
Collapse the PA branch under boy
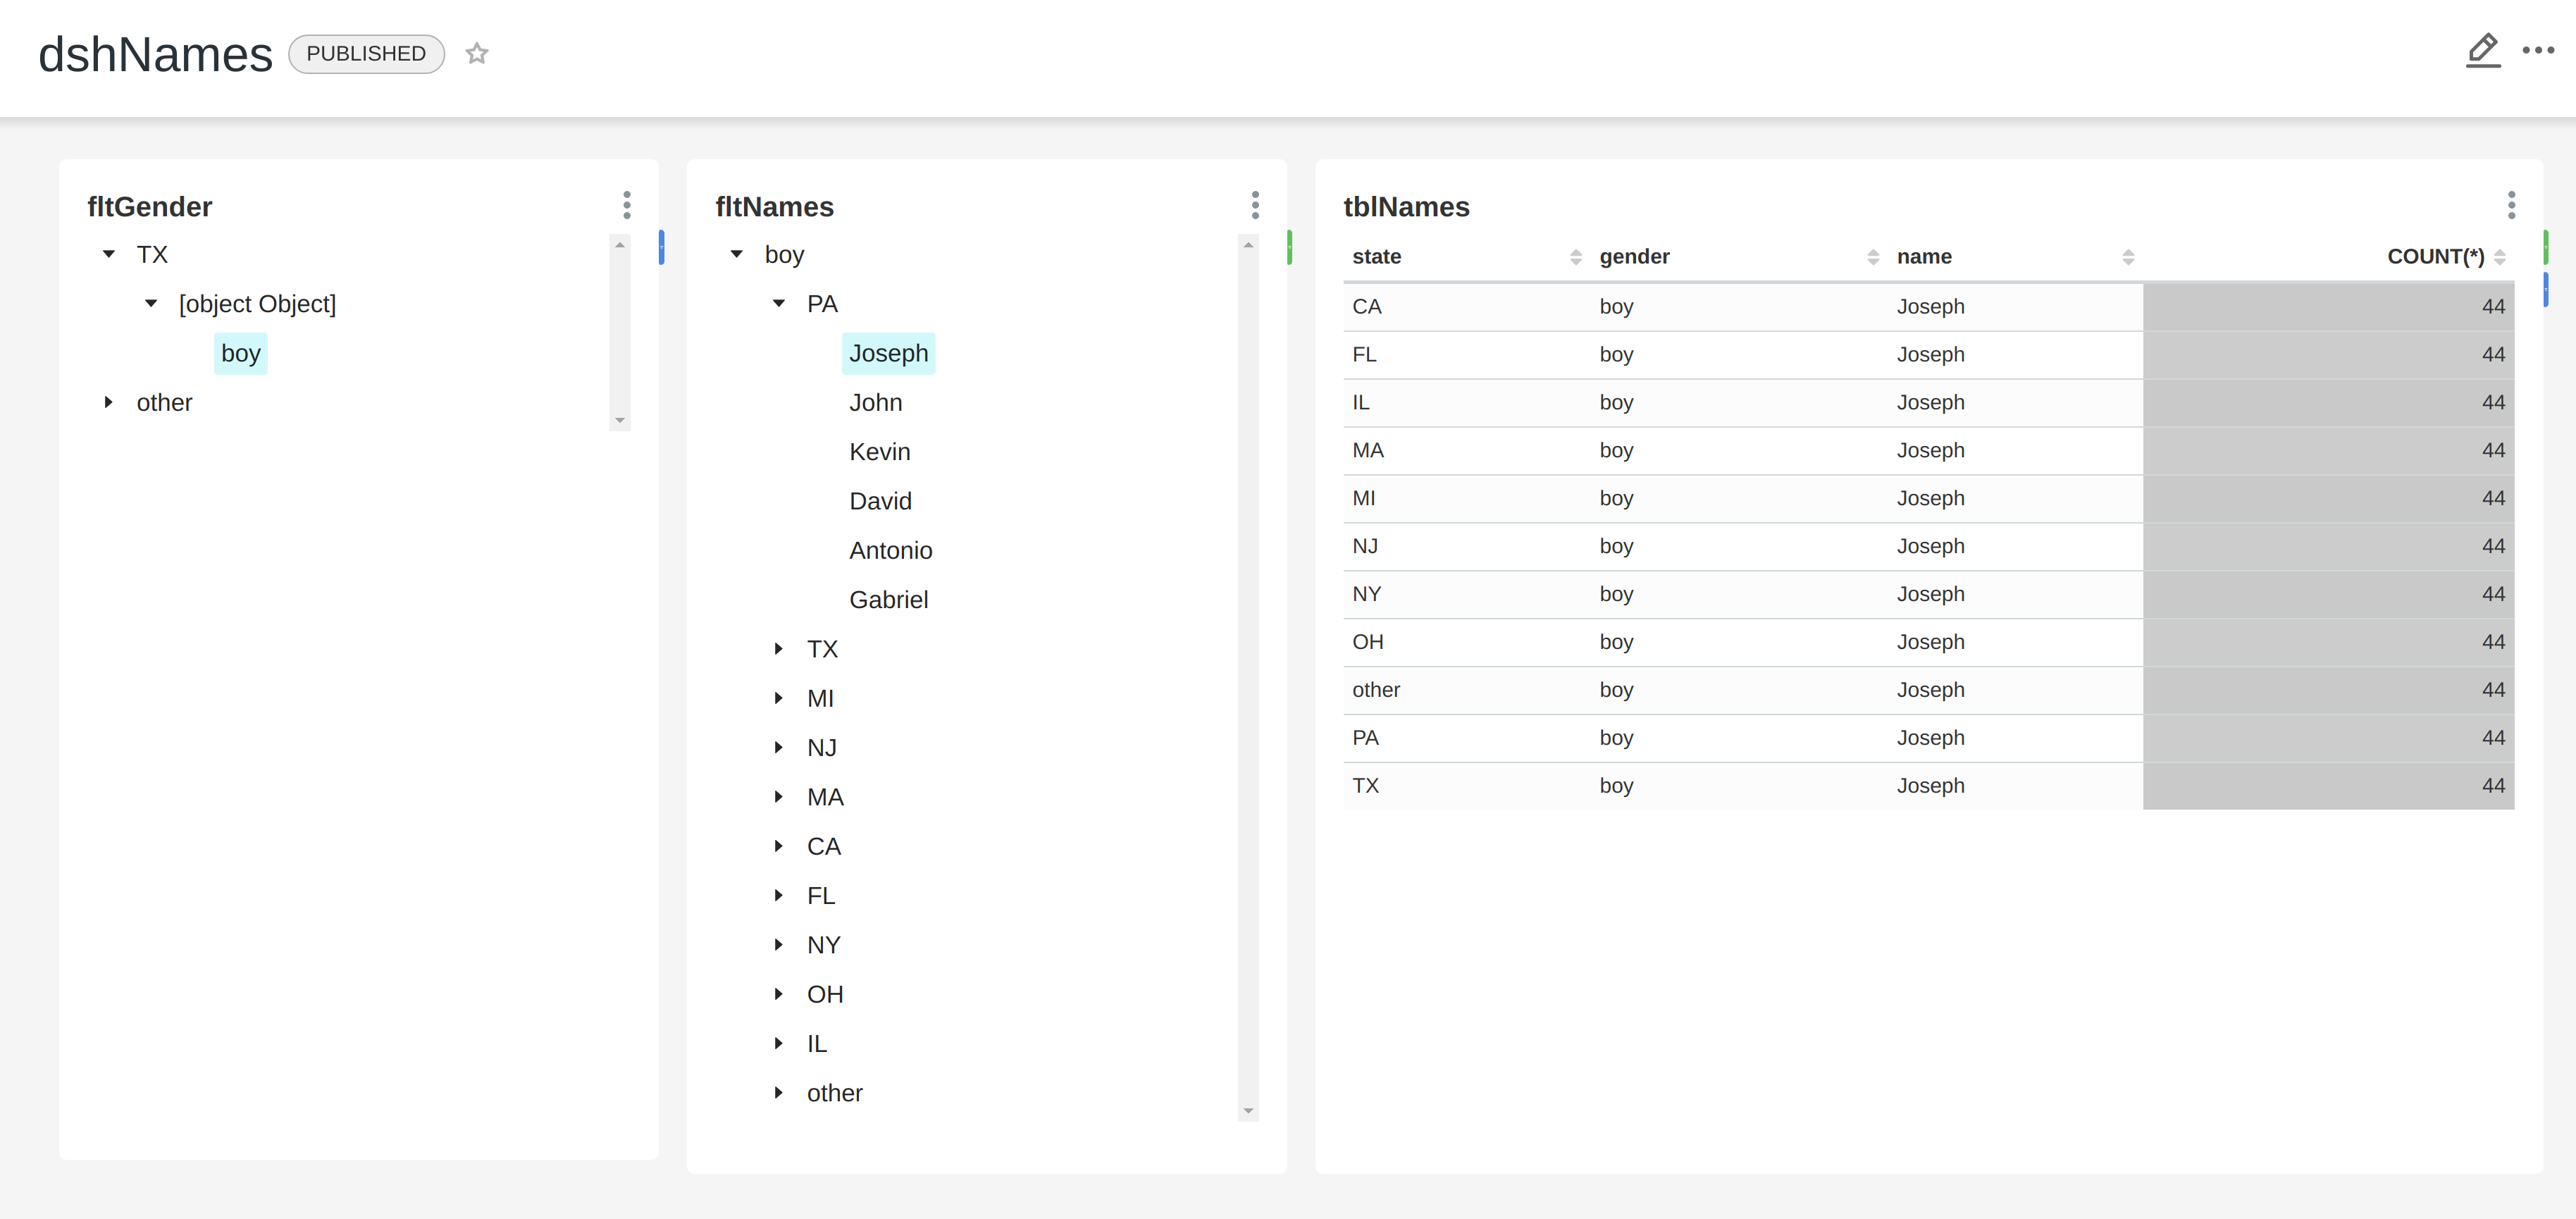(x=779, y=303)
